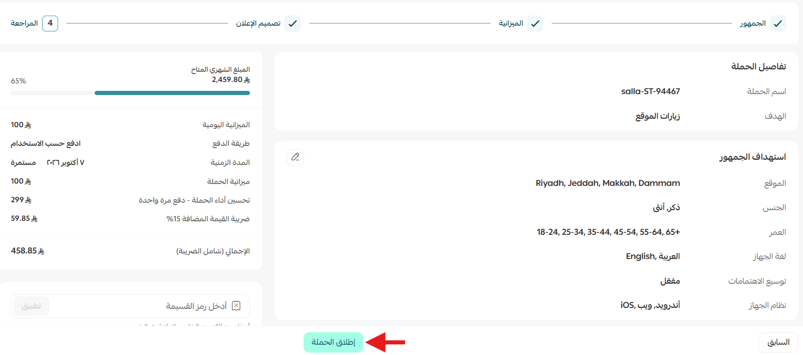Click device OS value أندرويد, ويب, iOS

650,305
